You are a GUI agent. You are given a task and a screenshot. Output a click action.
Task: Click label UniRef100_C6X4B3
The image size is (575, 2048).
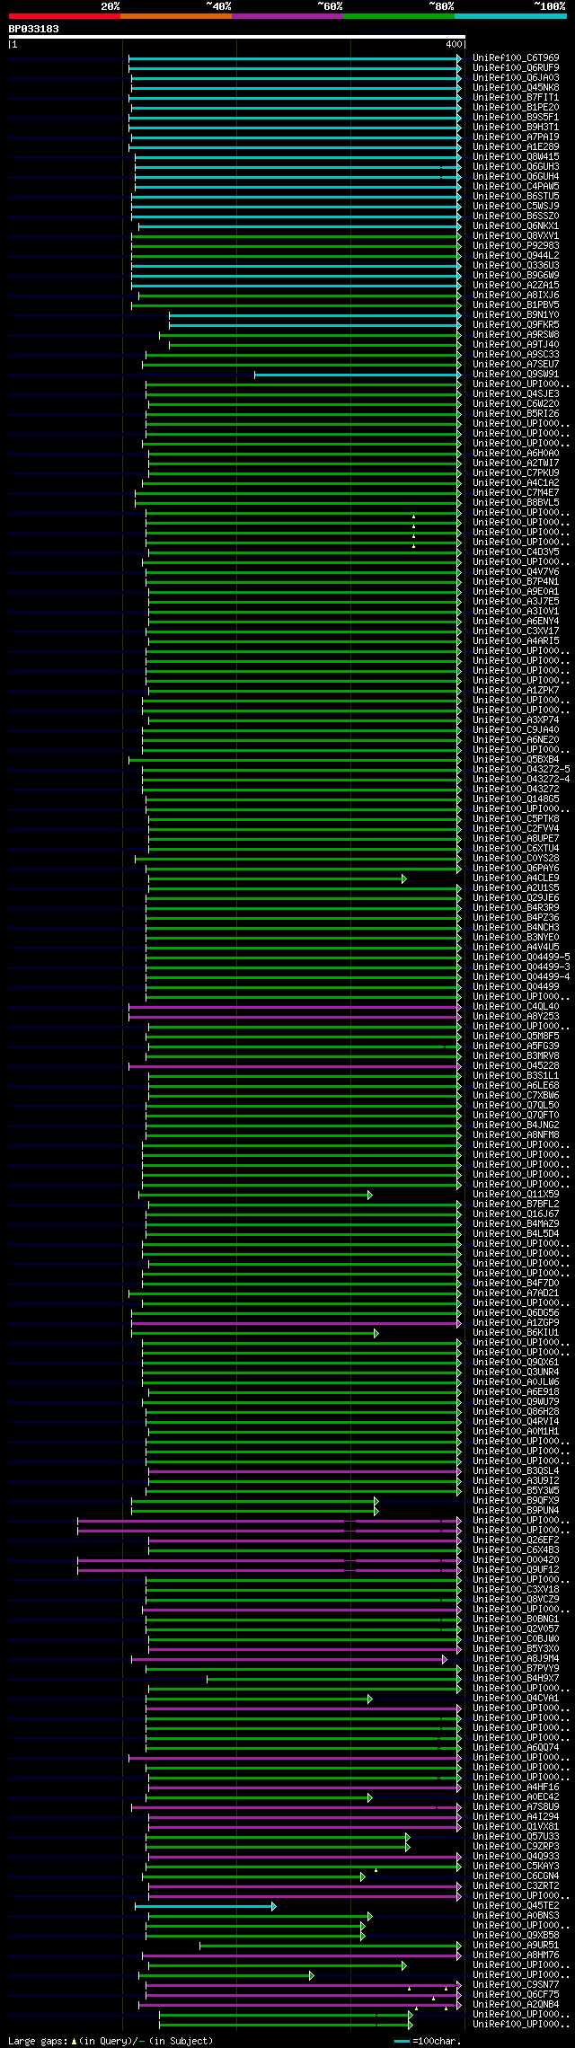tap(516, 1549)
